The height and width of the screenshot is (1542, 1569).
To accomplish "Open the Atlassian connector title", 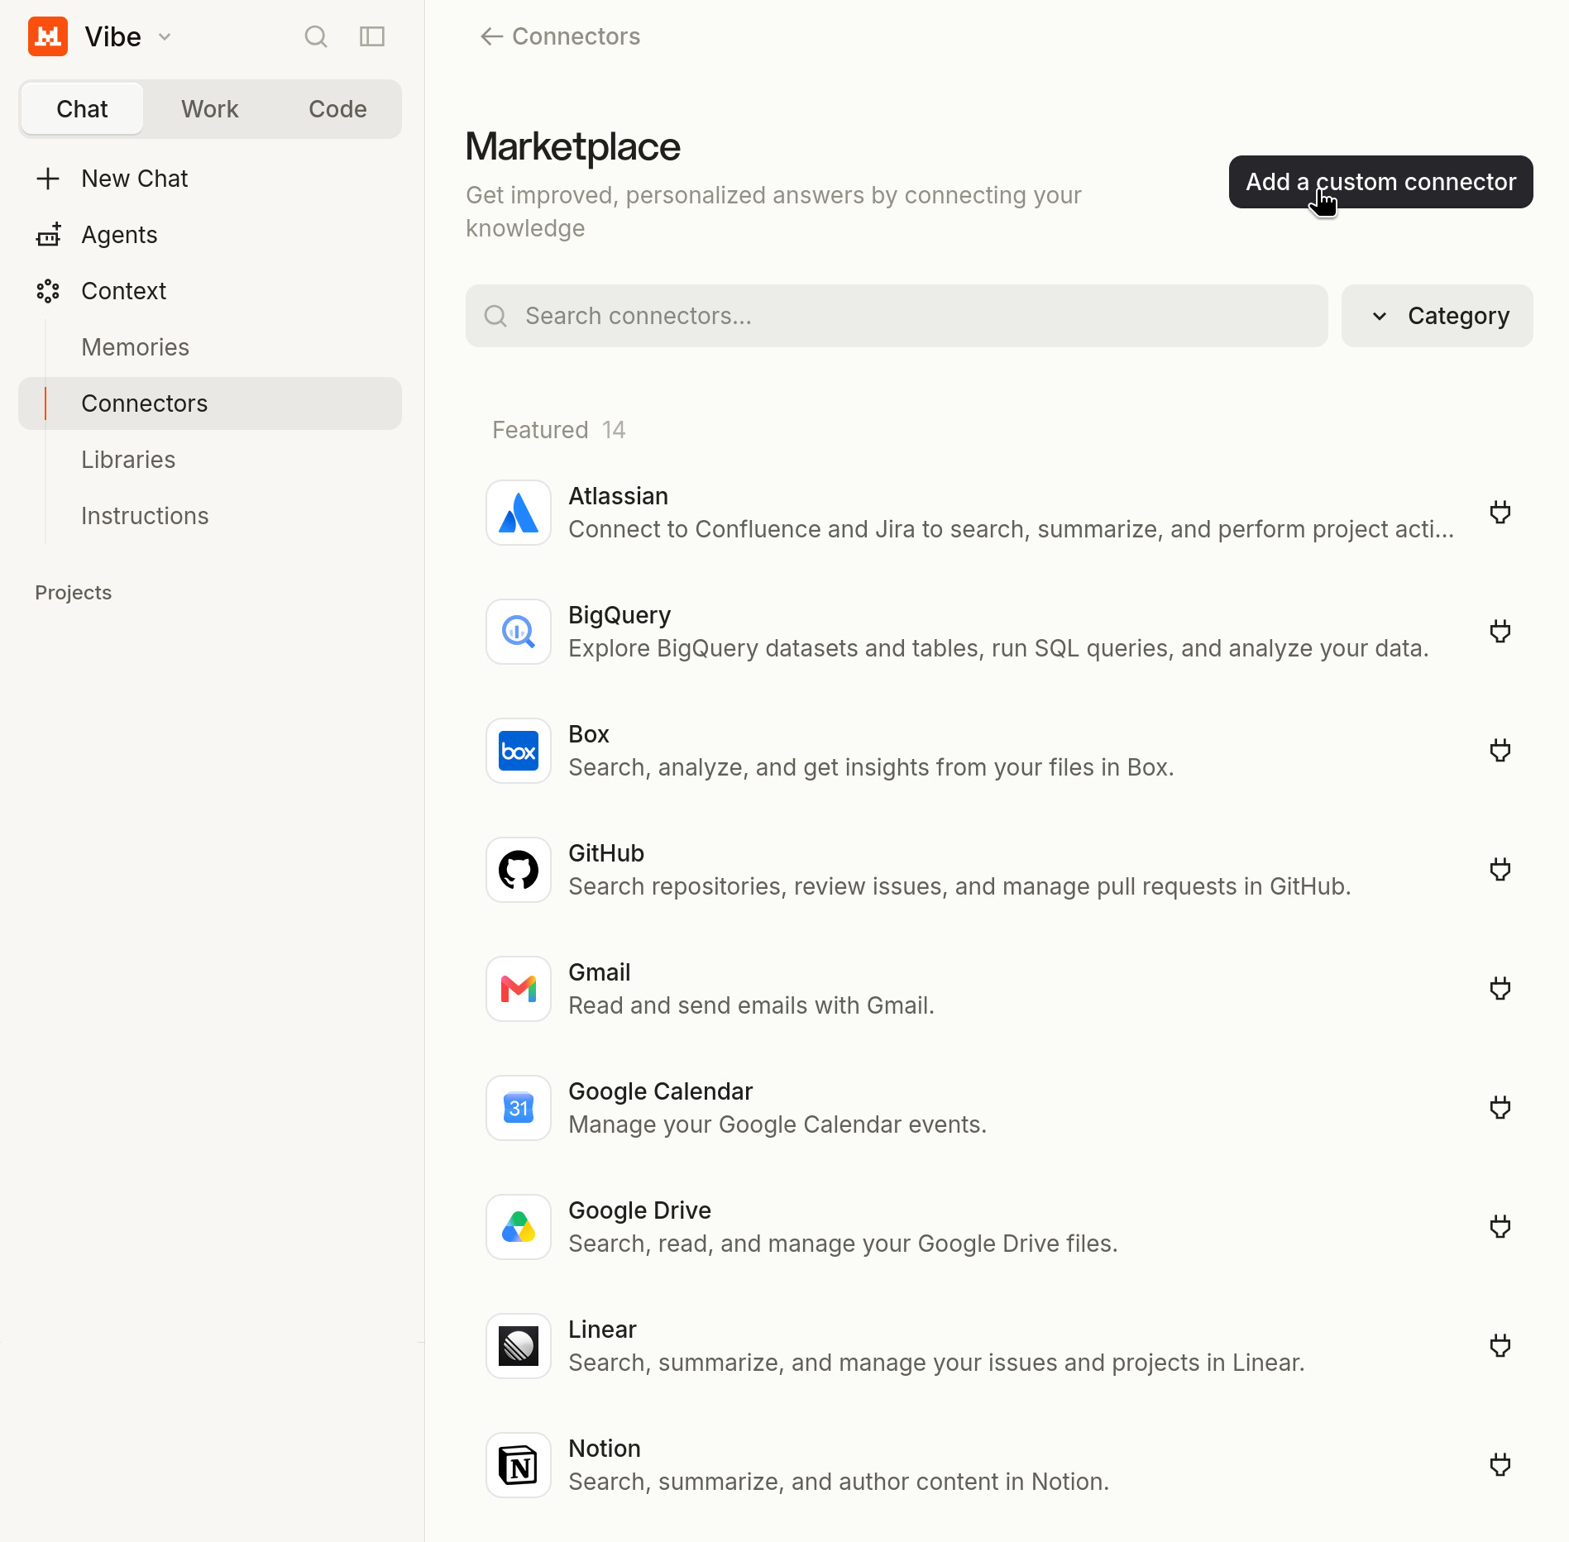I will (x=618, y=496).
